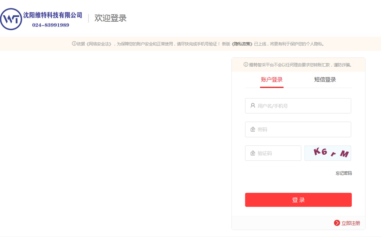Image resolution: width=381 pixels, height=237 pixels.
Task: Switch to the 短信登录 tab
Action: 325,80
